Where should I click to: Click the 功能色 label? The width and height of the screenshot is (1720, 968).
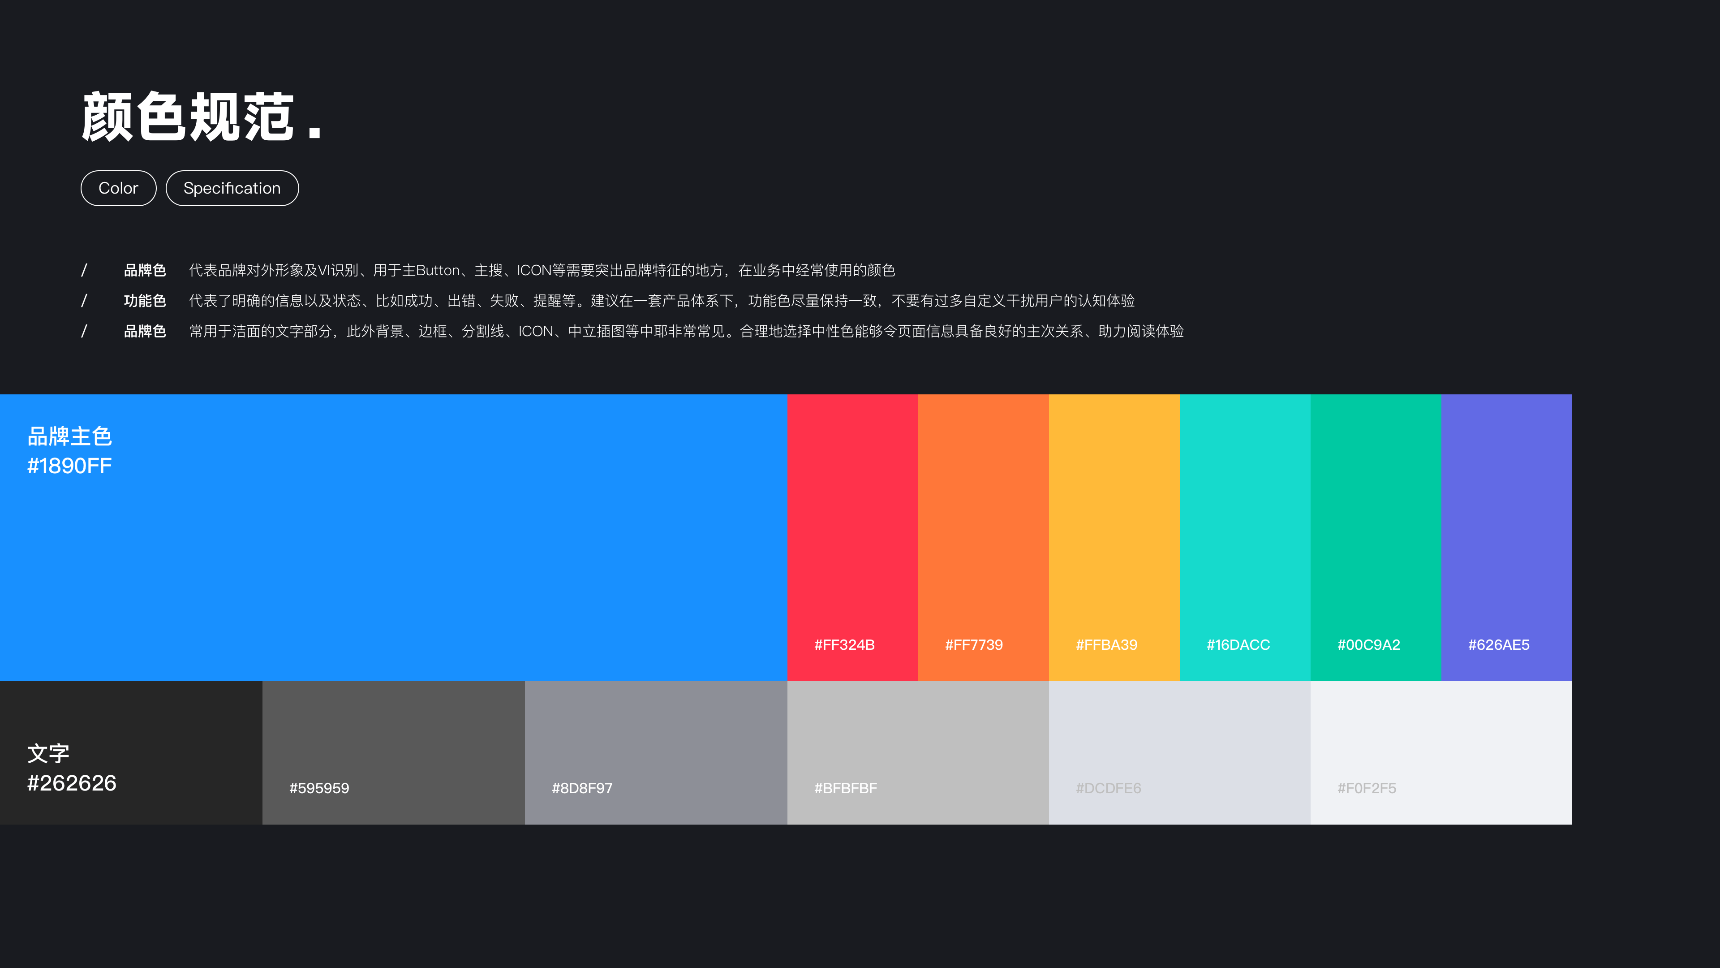click(145, 301)
